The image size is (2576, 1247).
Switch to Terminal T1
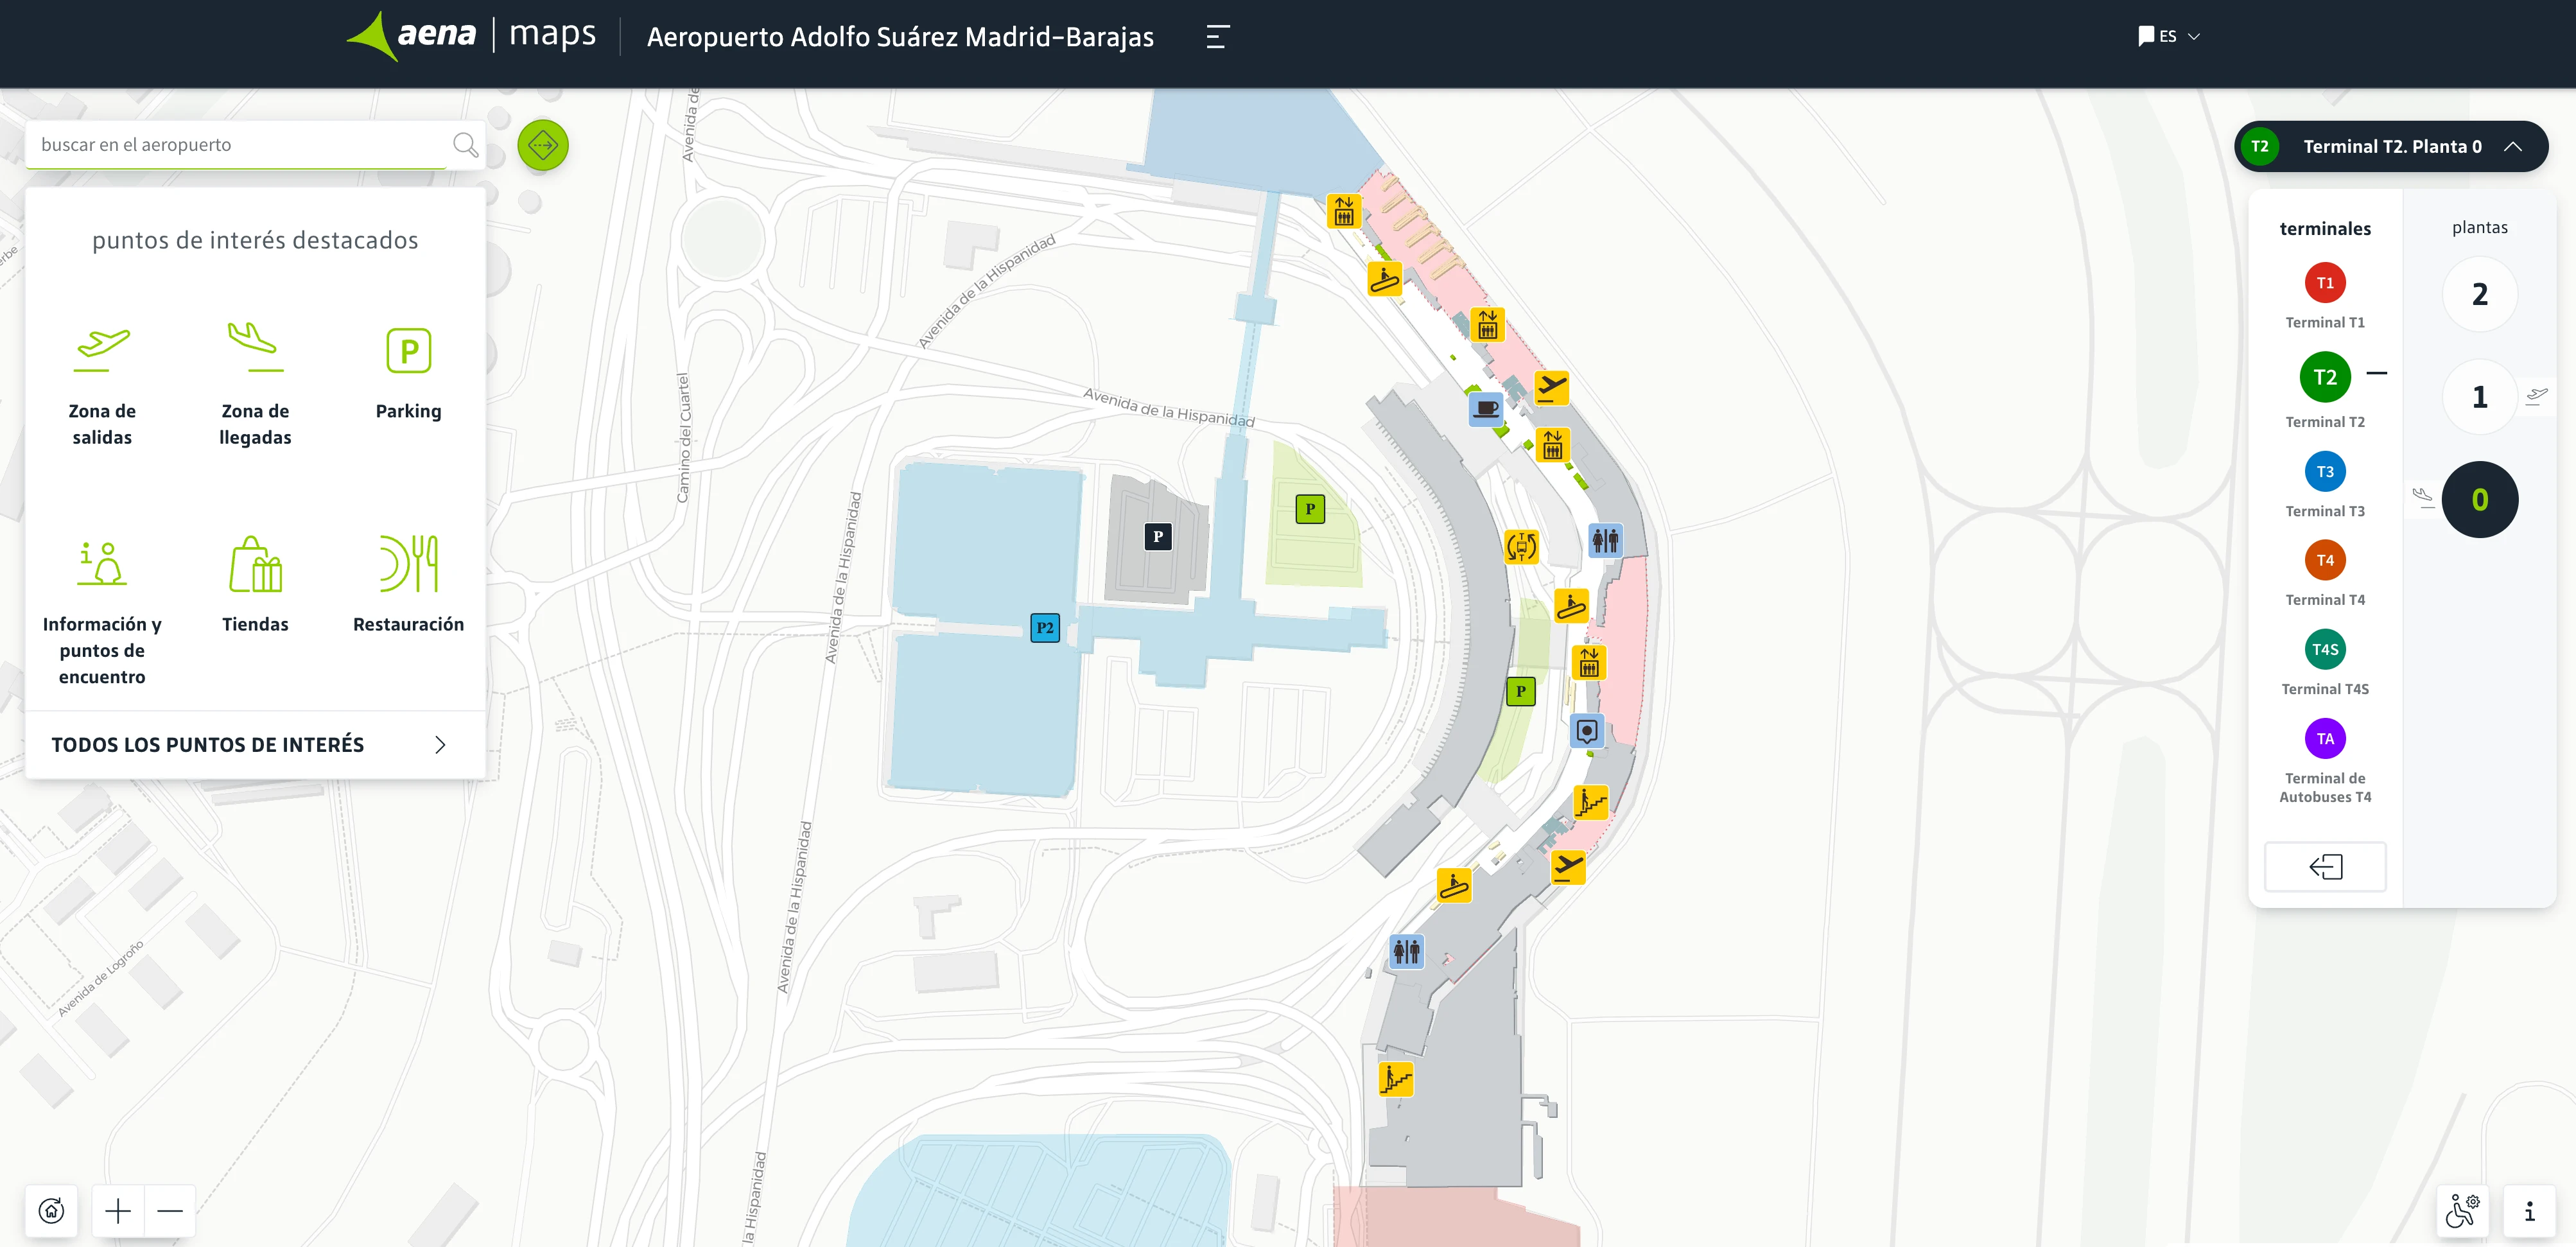[2325, 283]
